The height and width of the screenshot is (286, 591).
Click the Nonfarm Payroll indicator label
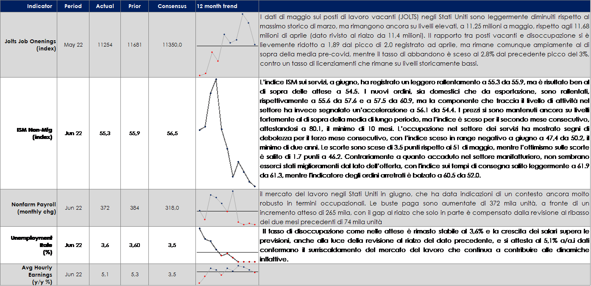[33, 208]
